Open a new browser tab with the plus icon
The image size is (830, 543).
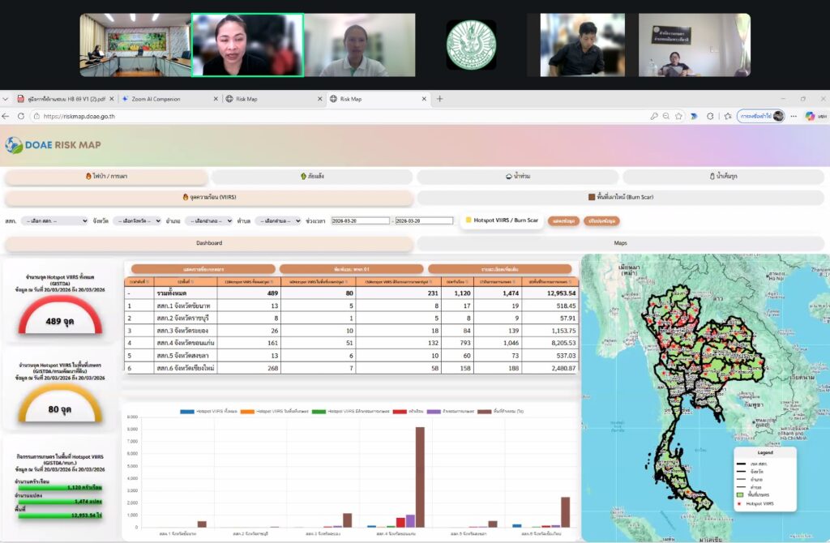[x=440, y=99]
